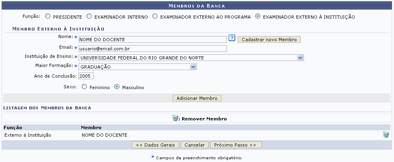
Task: Set Sexo to Feminino
Action: pos(84,87)
